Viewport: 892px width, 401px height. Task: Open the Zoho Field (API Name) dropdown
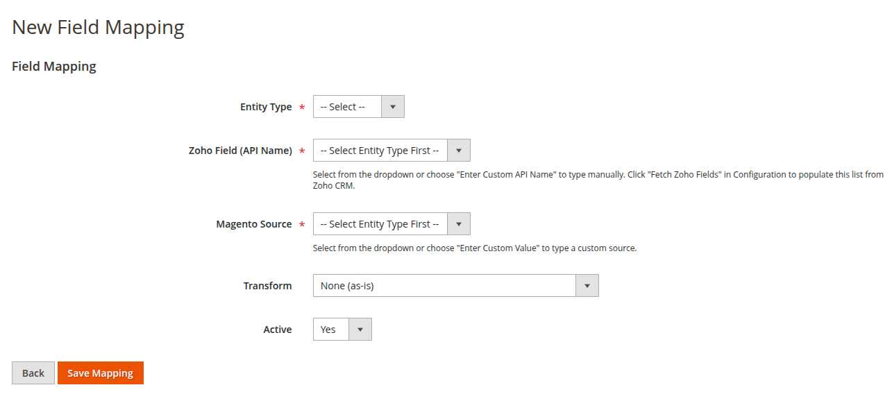click(x=392, y=151)
